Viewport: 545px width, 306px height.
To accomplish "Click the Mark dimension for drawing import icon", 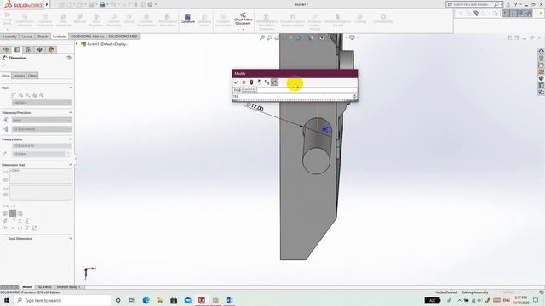I will (274, 82).
